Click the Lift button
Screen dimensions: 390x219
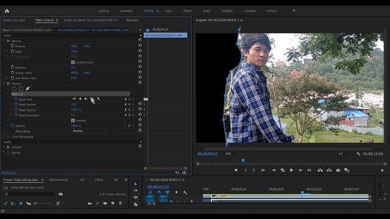tap(320, 170)
